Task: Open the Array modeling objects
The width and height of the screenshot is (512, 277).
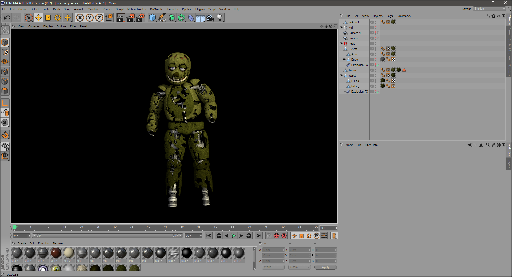Action: coord(181,18)
